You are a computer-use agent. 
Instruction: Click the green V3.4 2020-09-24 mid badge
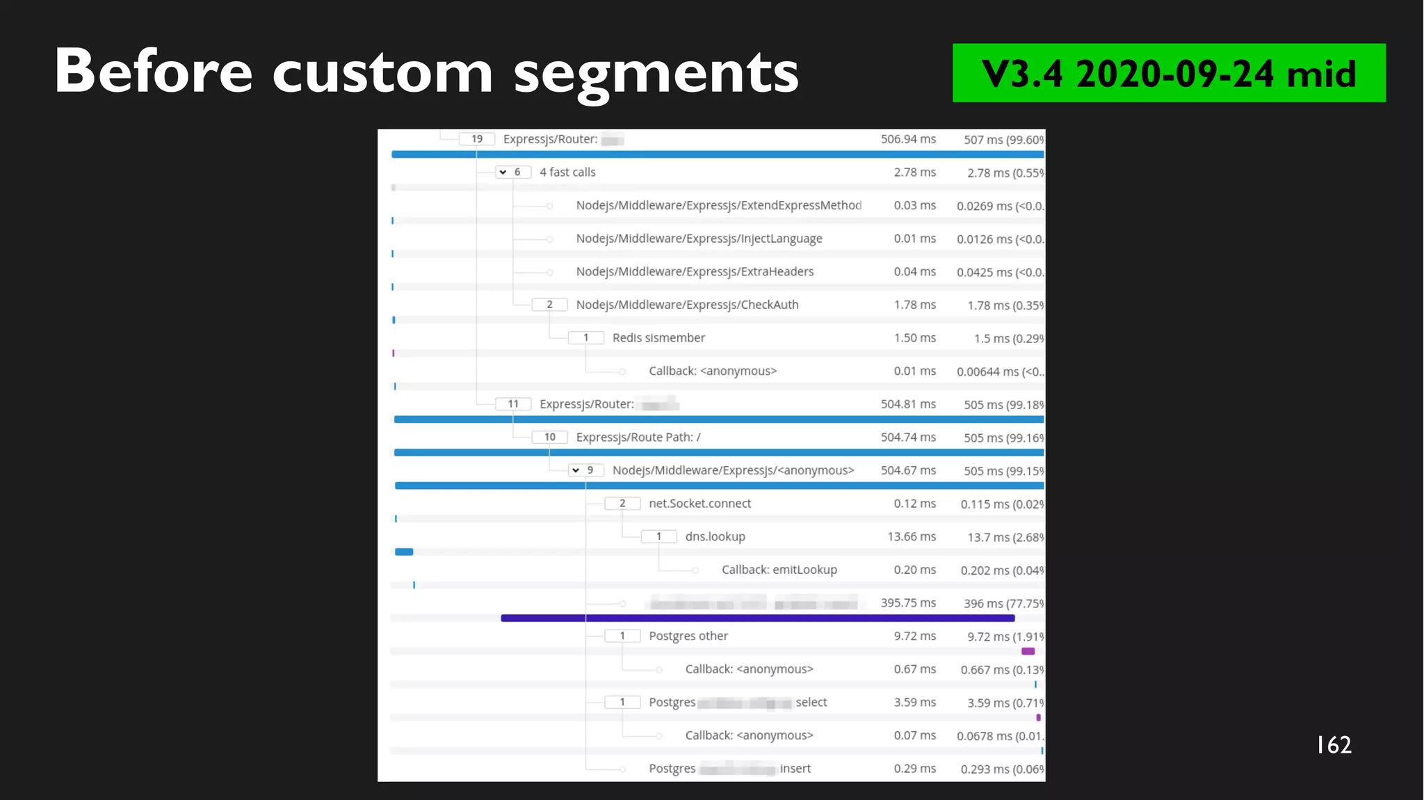point(1169,73)
